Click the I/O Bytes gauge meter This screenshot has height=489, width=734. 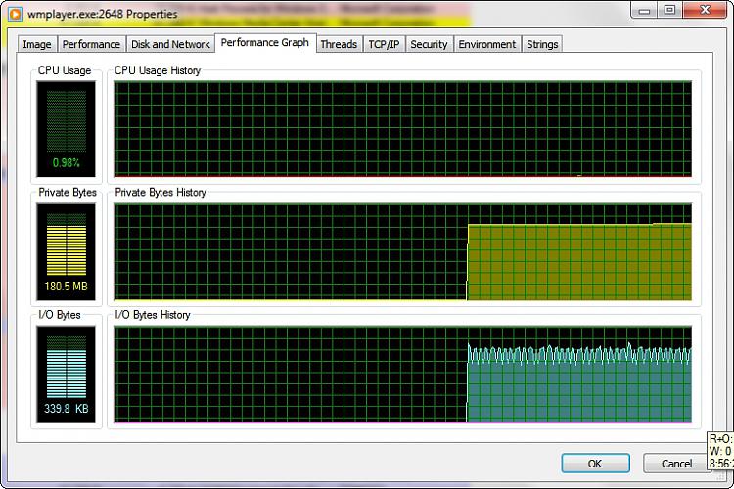66,375
